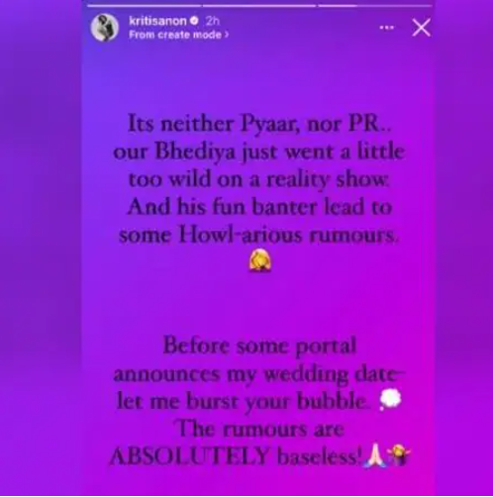The image size is (493, 497).
Task: Open the kritisanon username link
Action: (x=157, y=21)
